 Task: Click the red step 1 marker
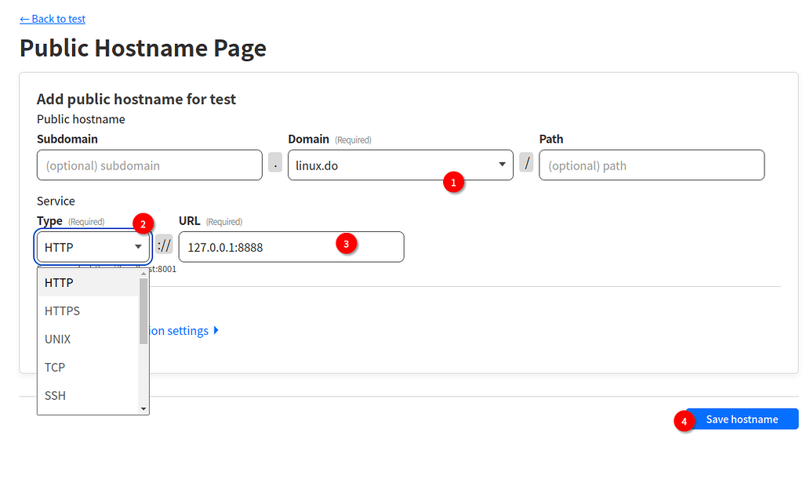click(x=453, y=183)
